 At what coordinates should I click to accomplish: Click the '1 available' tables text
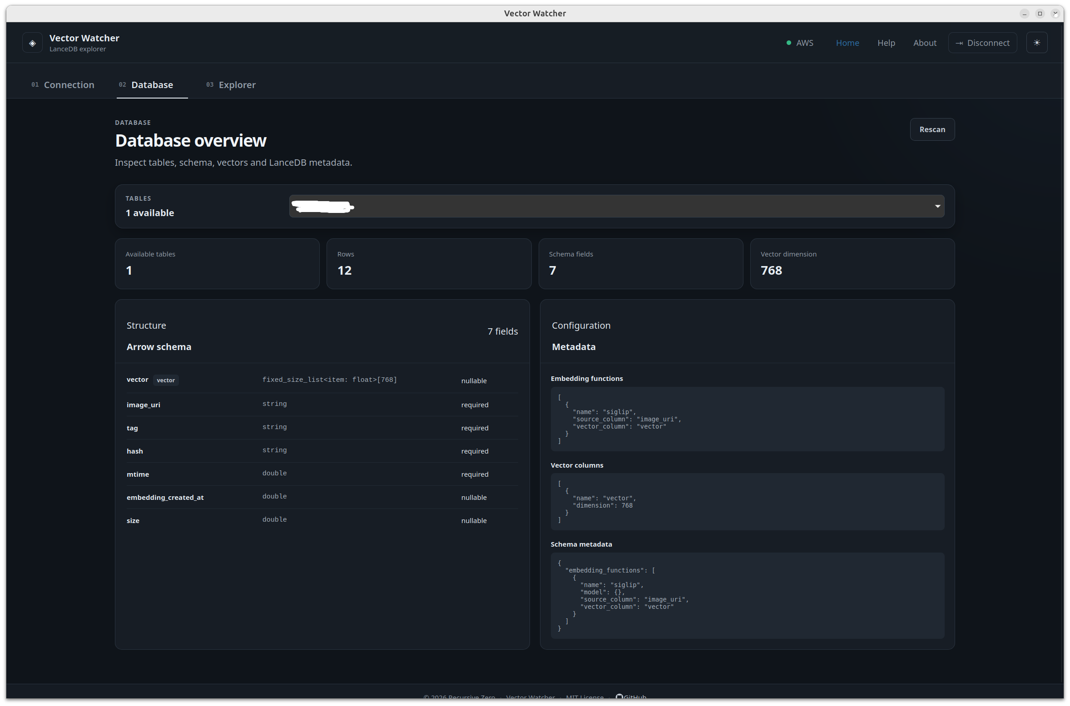click(150, 213)
